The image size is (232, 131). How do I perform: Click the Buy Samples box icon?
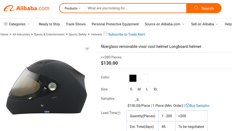coord(187,105)
